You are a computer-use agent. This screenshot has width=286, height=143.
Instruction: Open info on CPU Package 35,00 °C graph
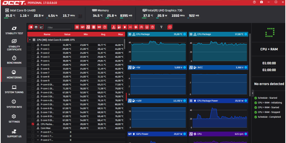(x=184, y=34)
